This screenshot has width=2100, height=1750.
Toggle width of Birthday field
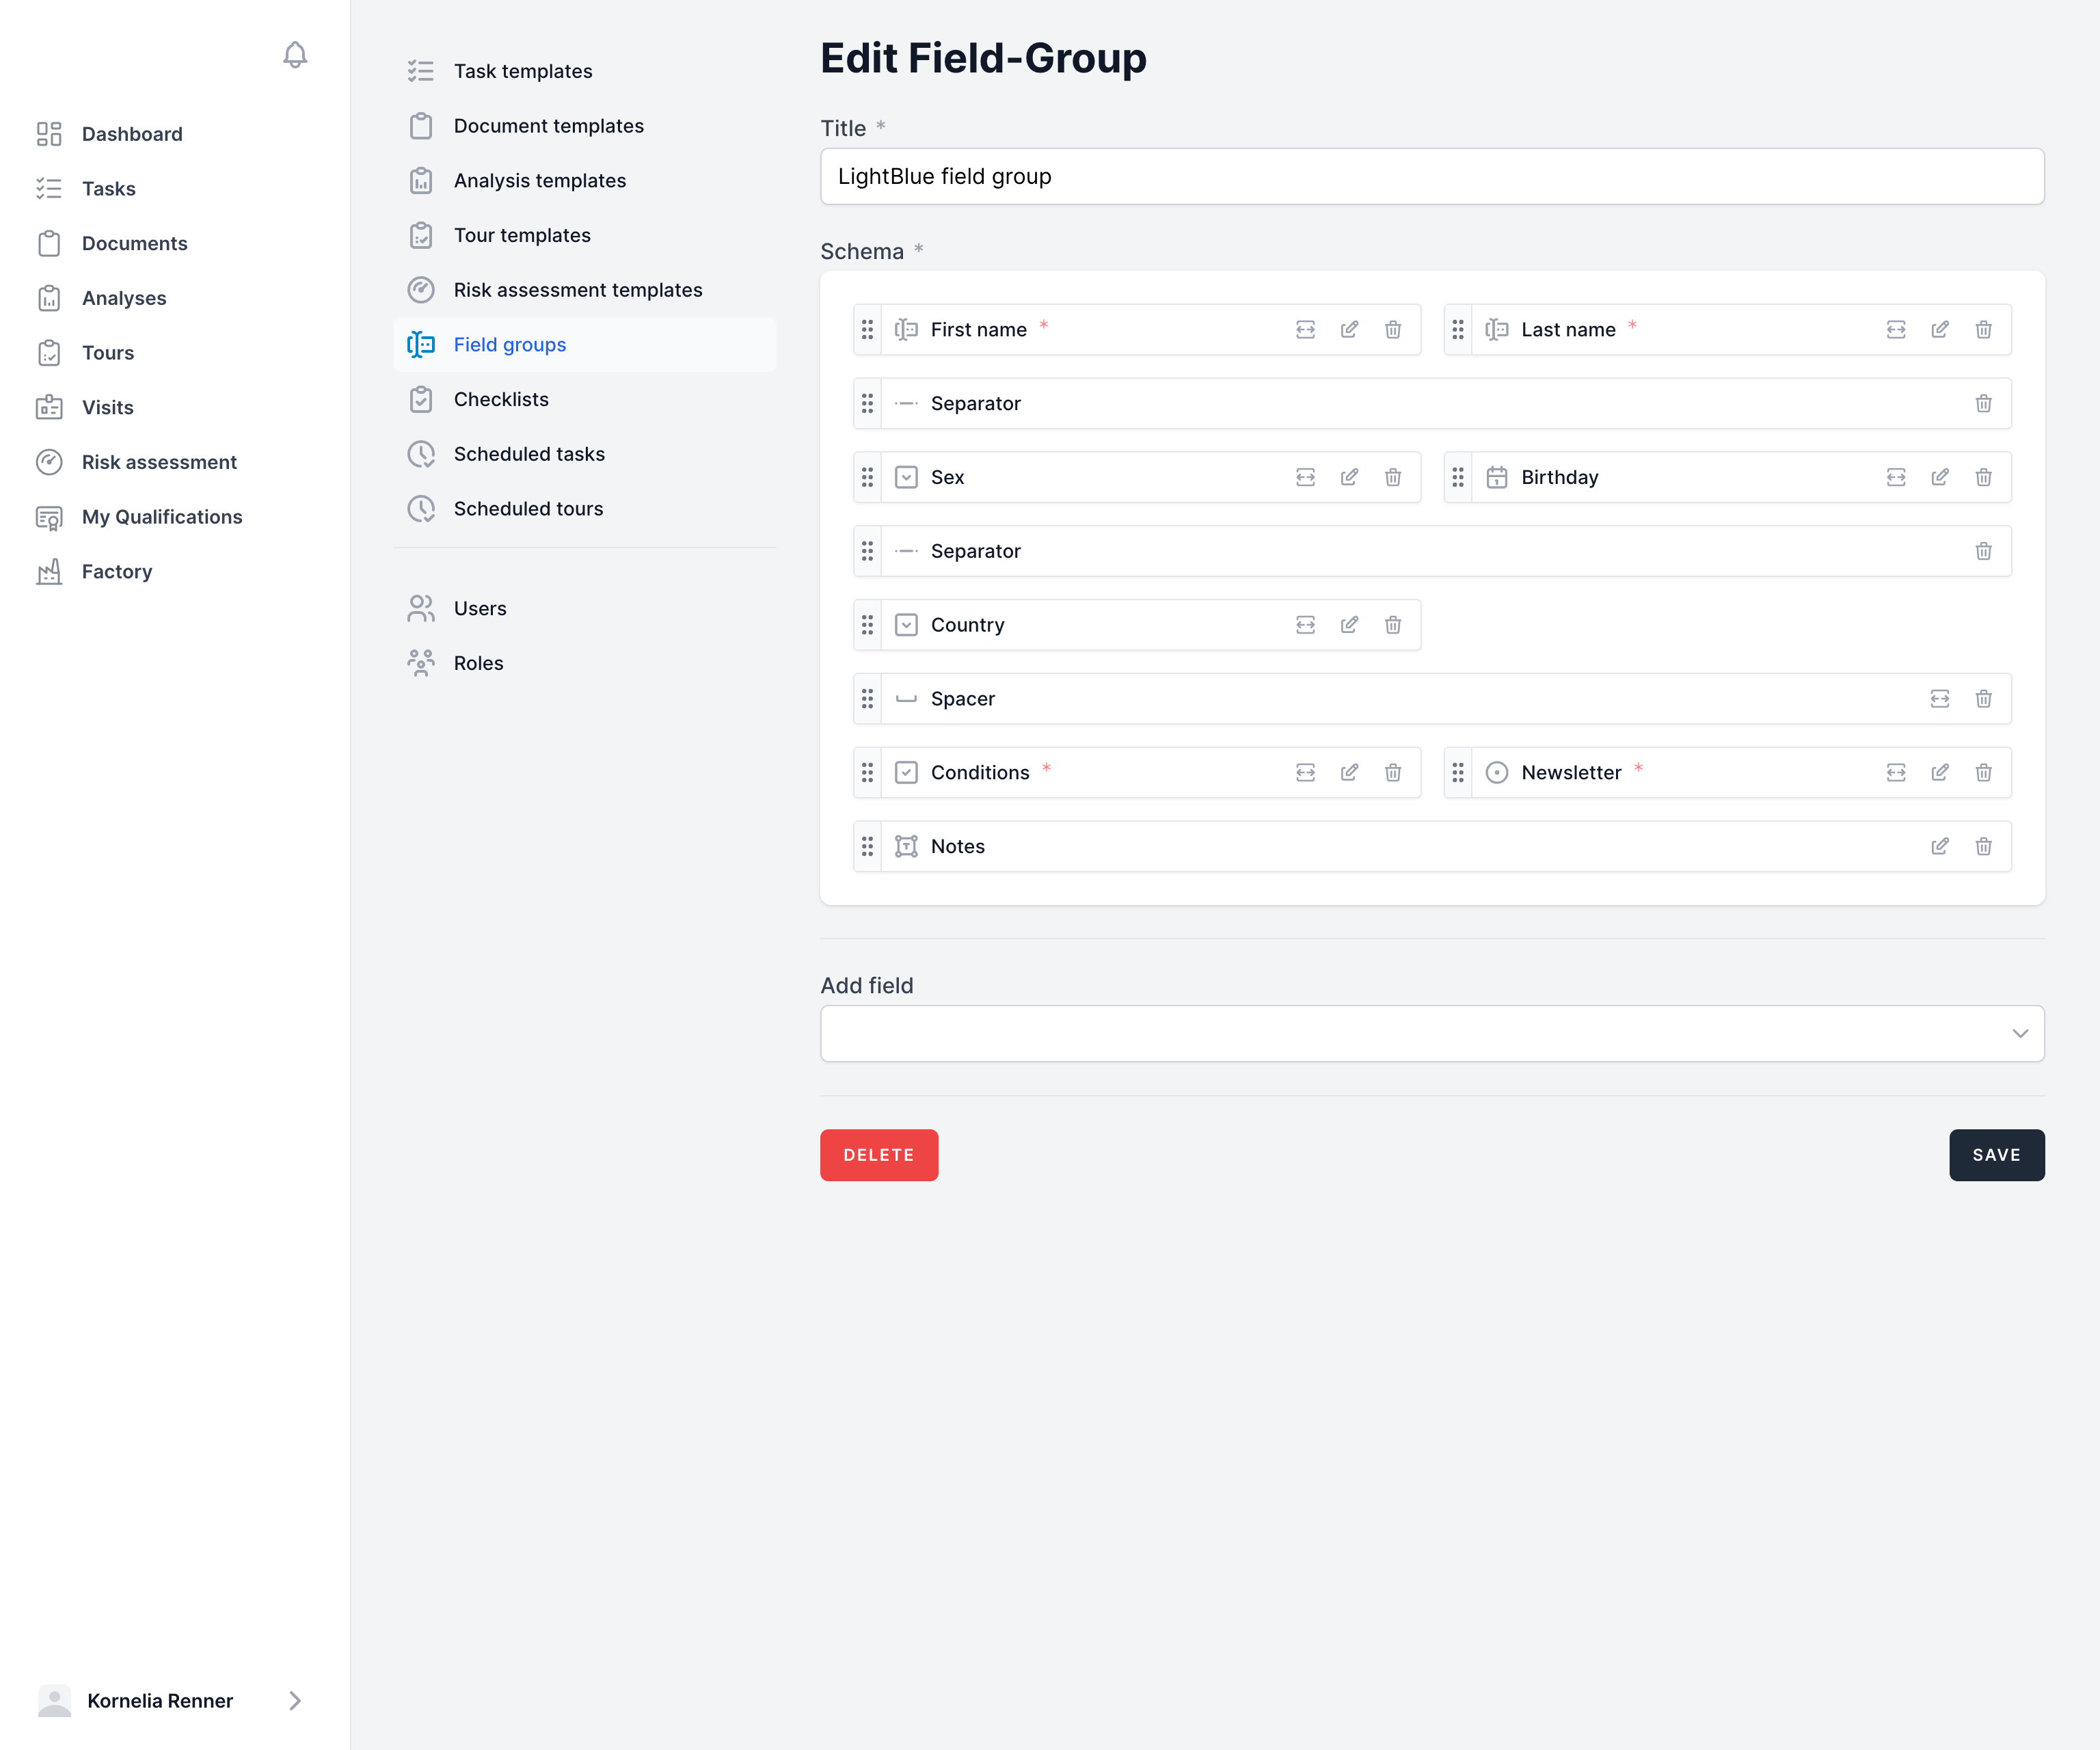pyautogui.click(x=1895, y=478)
